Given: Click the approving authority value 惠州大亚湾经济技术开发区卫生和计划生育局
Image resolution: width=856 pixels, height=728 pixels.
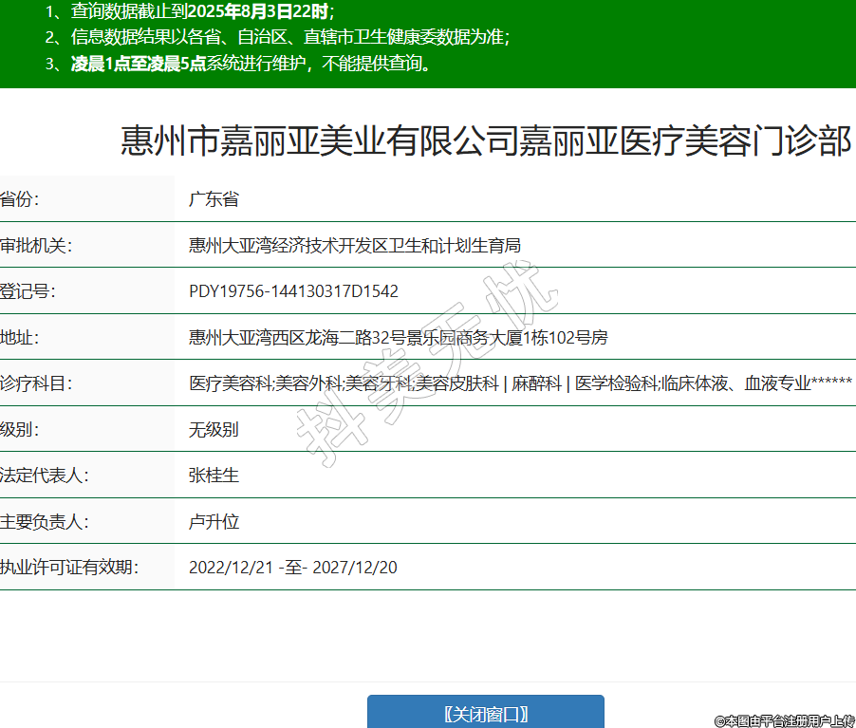Looking at the screenshot, I should (x=355, y=246).
